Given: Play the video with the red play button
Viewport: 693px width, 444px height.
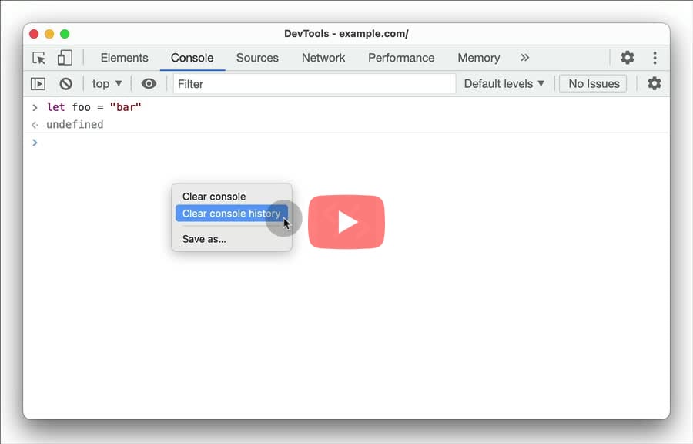Looking at the screenshot, I should (346, 222).
